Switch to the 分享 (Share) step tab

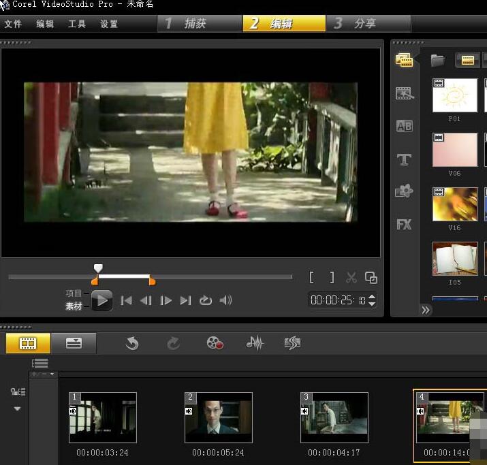click(364, 23)
